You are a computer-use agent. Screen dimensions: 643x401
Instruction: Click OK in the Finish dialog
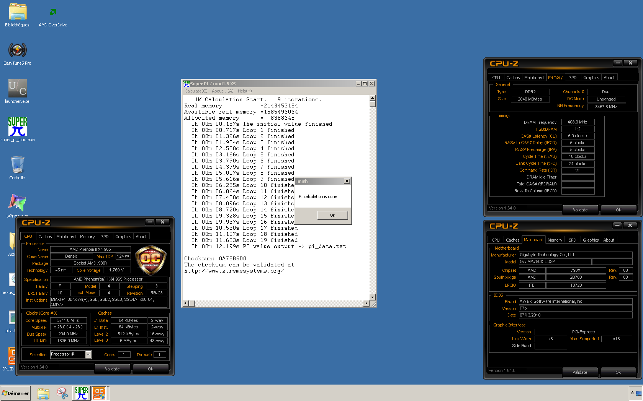pos(332,215)
